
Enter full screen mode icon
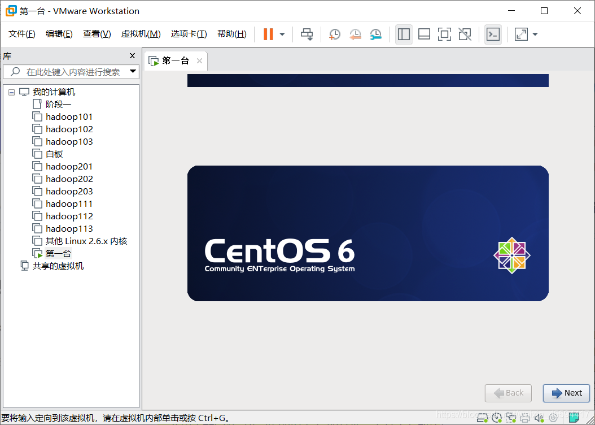[444, 34]
